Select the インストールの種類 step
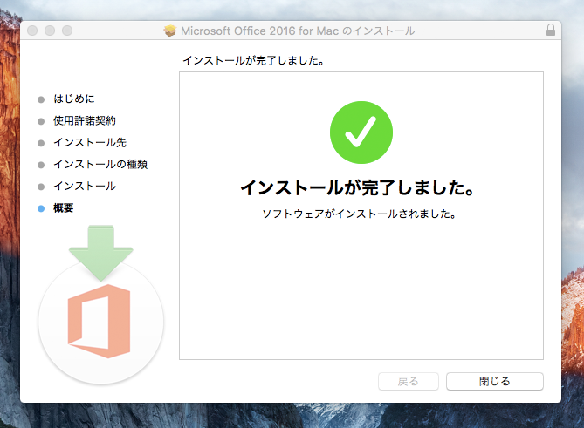 [x=100, y=164]
